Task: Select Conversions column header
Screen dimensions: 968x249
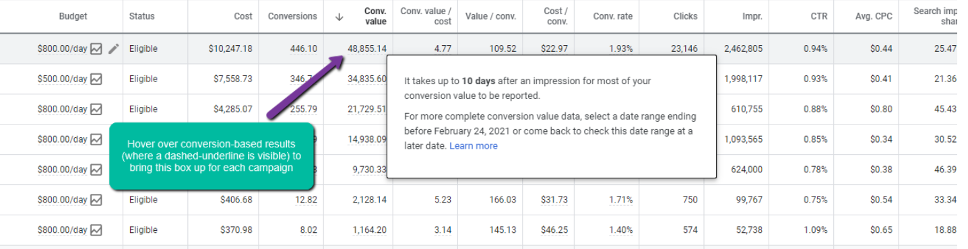Action: 292,16
